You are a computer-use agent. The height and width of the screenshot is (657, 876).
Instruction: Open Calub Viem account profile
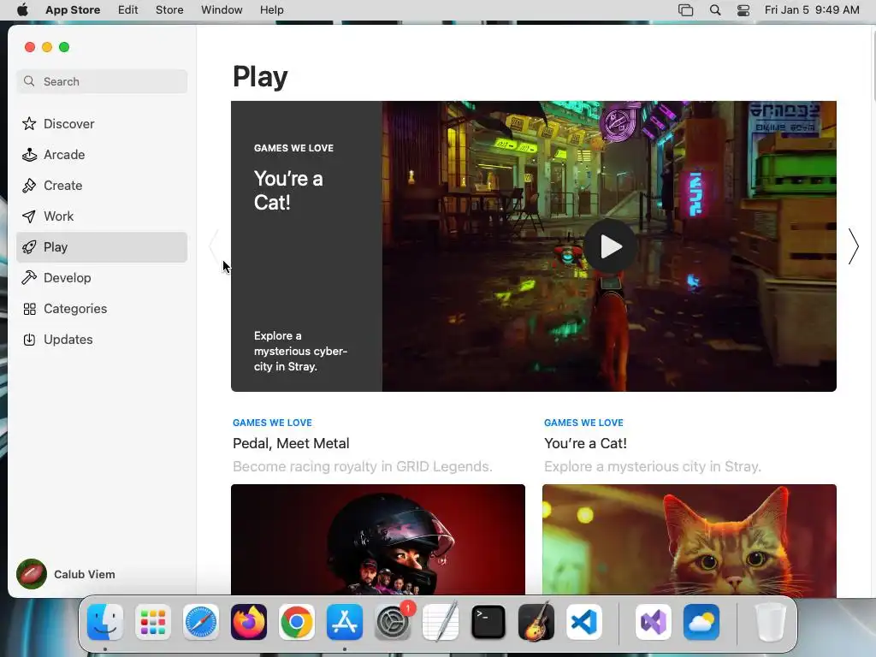66,574
